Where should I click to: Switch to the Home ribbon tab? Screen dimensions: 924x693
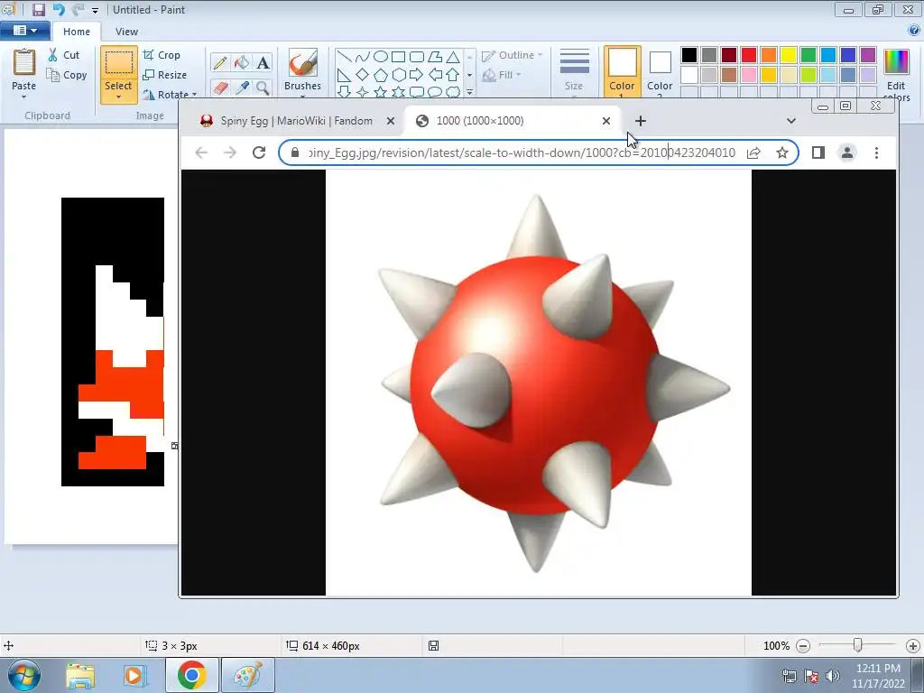77,32
